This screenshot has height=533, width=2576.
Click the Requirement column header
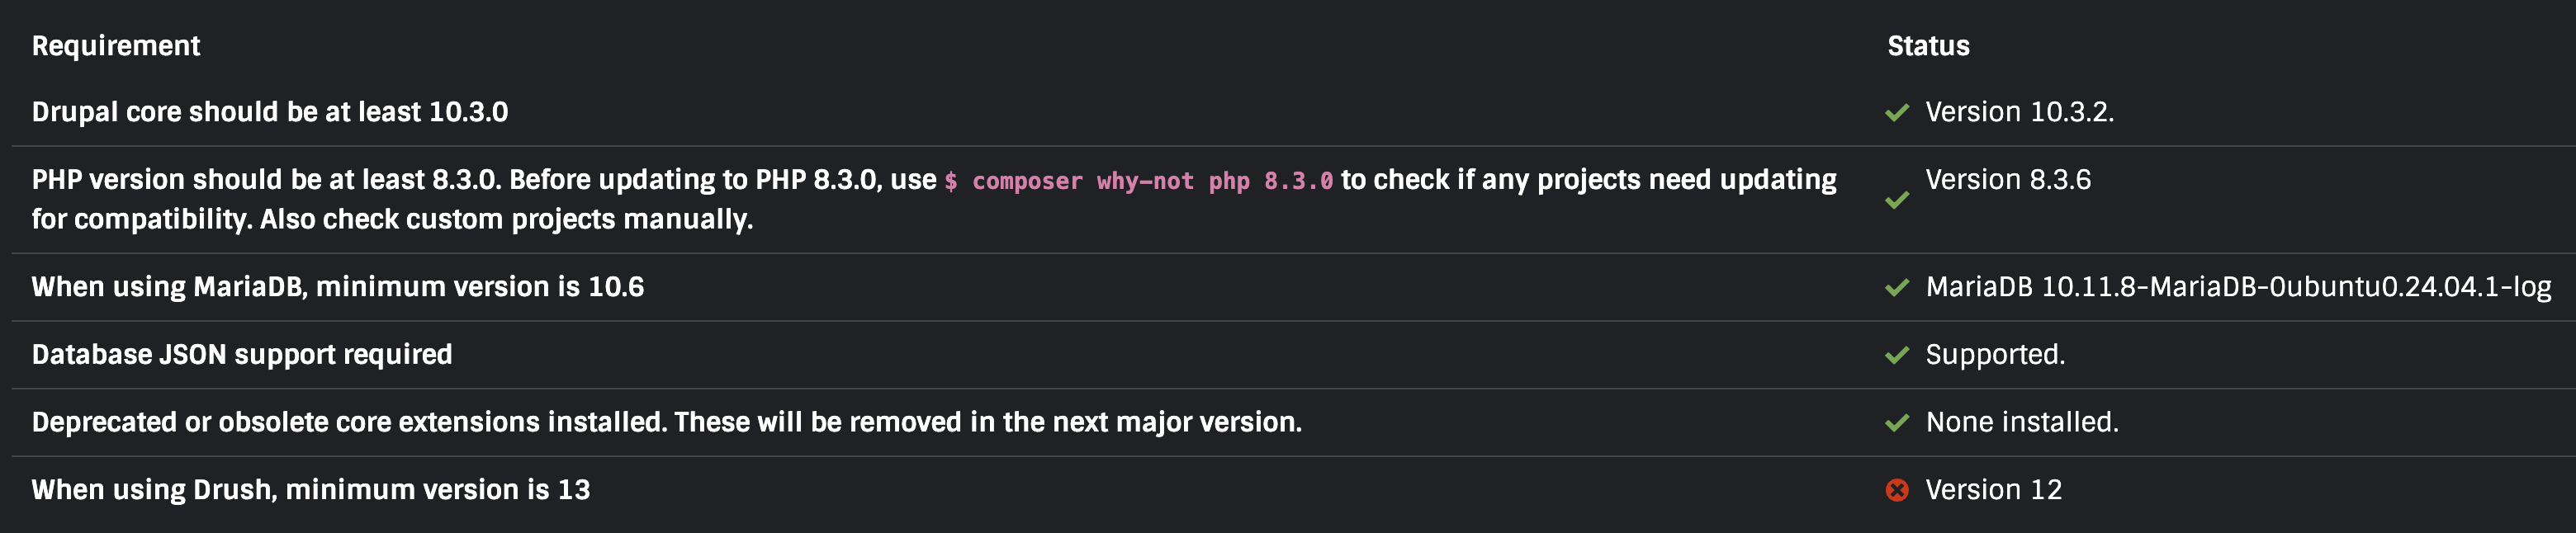point(116,46)
